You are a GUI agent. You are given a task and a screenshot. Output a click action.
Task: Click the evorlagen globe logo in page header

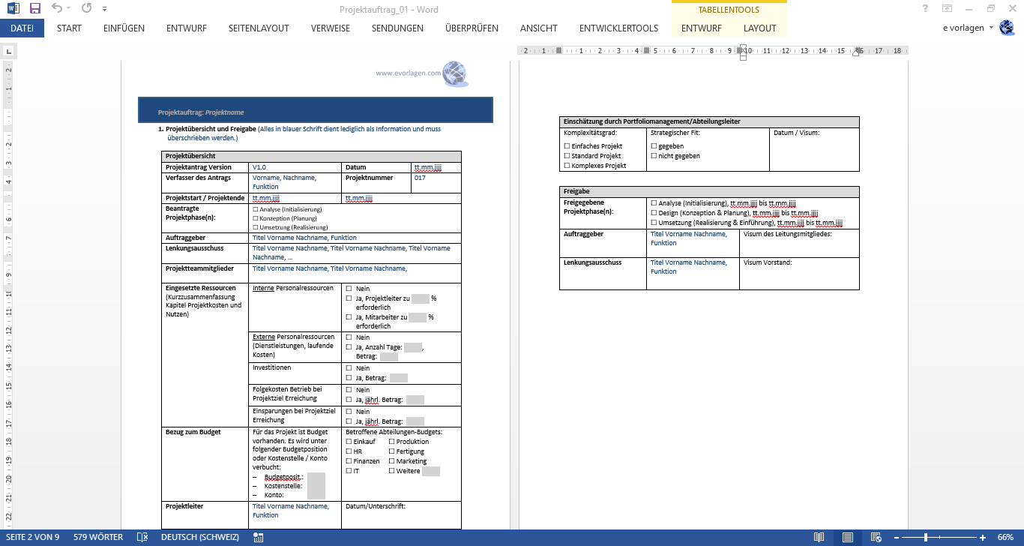pyautogui.click(x=455, y=73)
